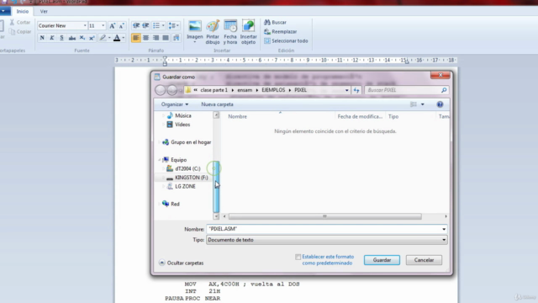Shrink font size with smaller A icon
Viewport: 538px width, 303px height.
pyautogui.click(x=121, y=26)
